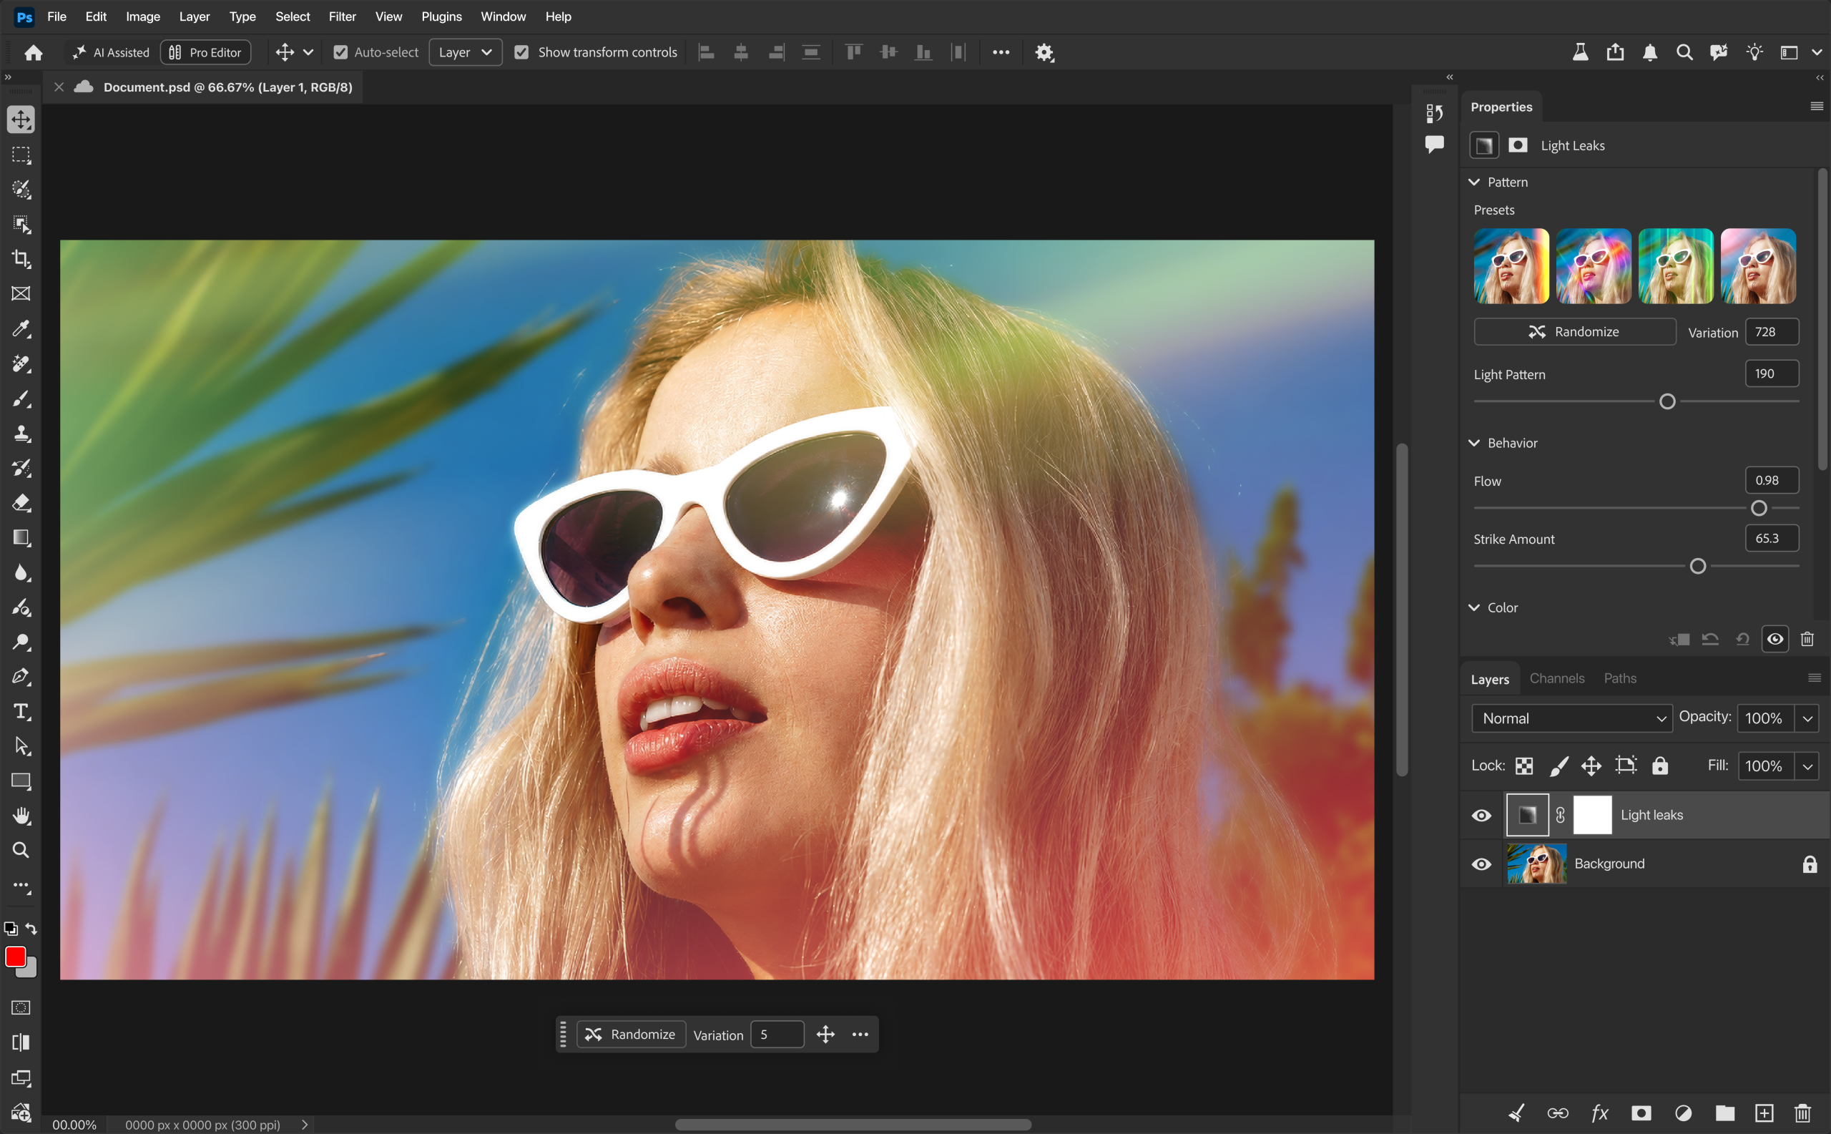Open the Fill dropdown arrow

point(1808,766)
